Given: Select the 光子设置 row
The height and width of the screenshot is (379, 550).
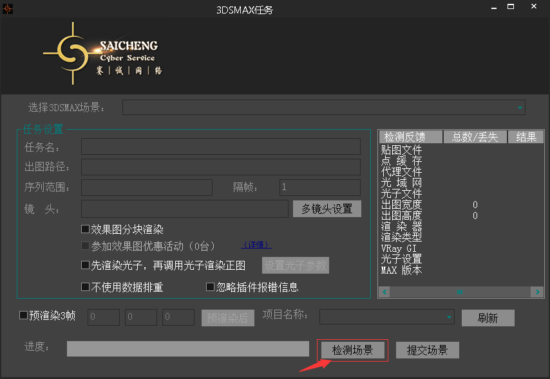Looking at the screenshot, I should point(461,259).
